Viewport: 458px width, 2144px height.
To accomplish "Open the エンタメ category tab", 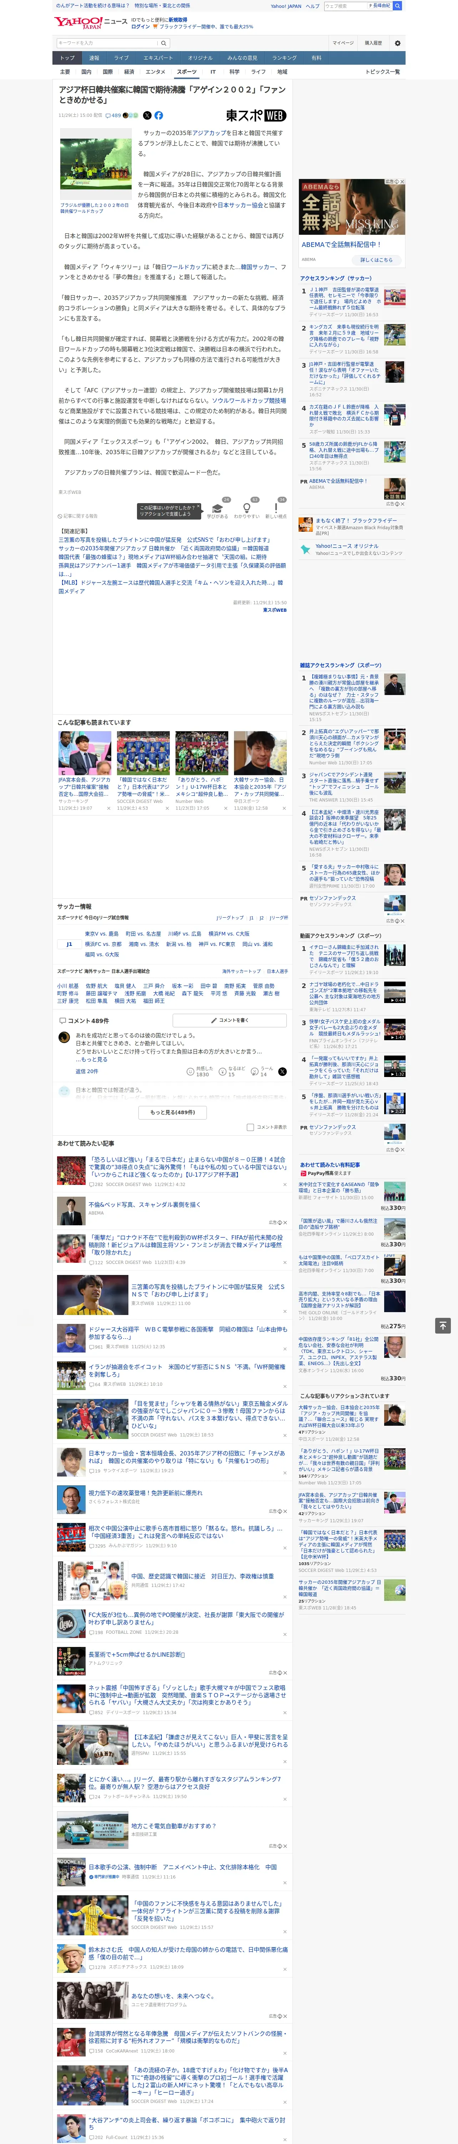I will [156, 71].
